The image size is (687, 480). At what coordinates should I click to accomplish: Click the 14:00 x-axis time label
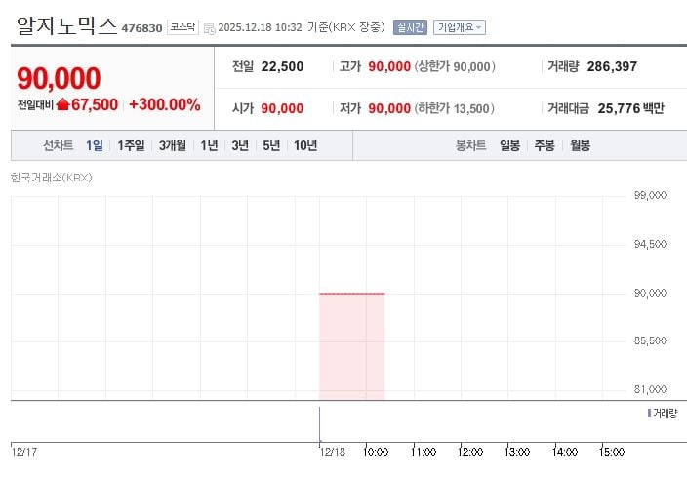(x=565, y=452)
